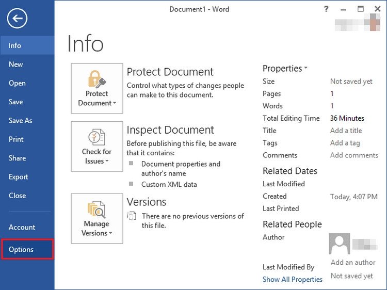
Task: Go back using the circular arrow button
Action: click(x=17, y=18)
